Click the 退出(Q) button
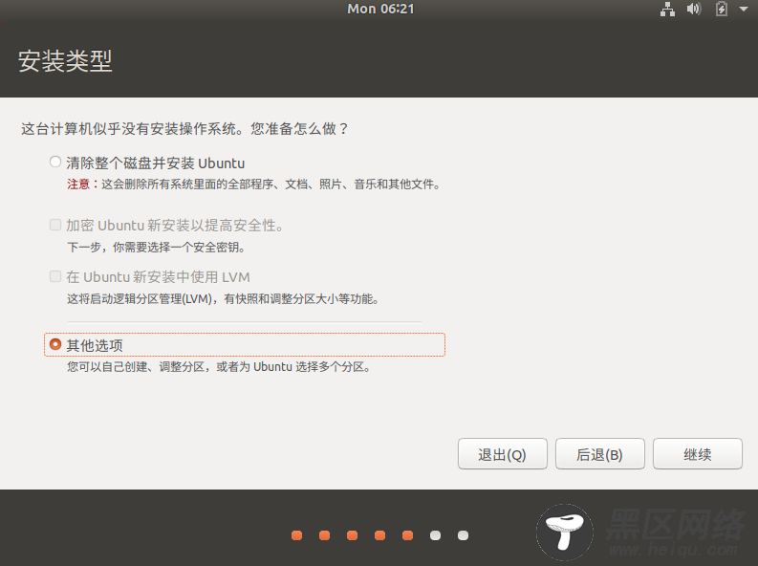758x566 pixels. (502, 454)
